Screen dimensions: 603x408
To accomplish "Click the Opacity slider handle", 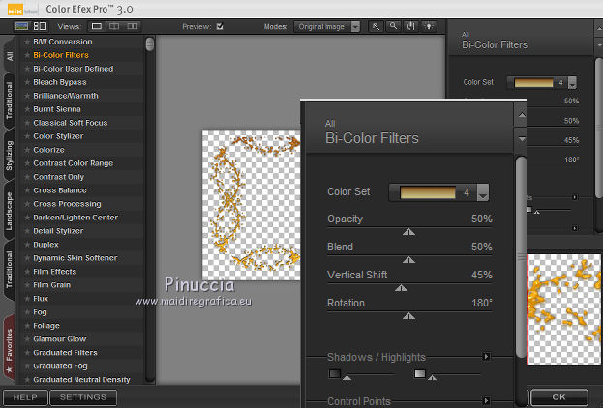I will (x=408, y=232).
